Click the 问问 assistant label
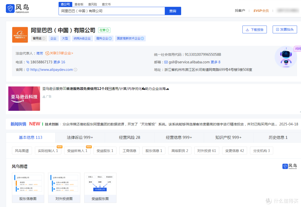This screenshot has width=301, height=207. (x=298, y=49)
